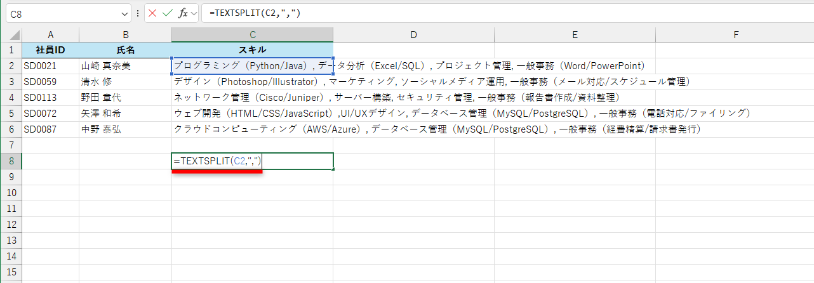Select column B header
This screenshot has height=283, width=814.
[x=125, y=35]
